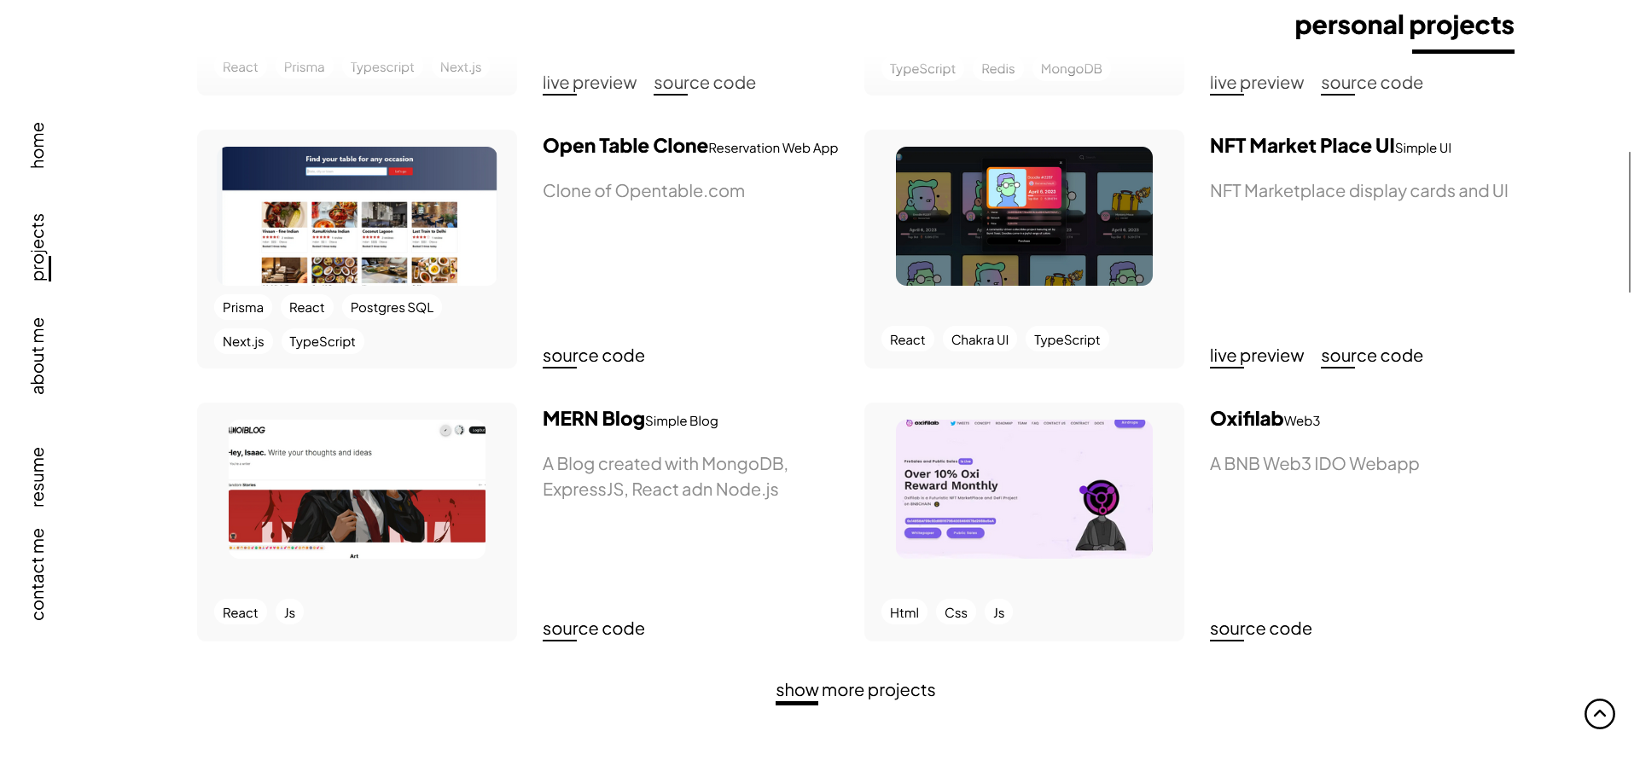Image resolution: width=1634 pixels, height=760 pixels.
Task: Open the Oxifilab project preview image
Action: click(1024, 489)
